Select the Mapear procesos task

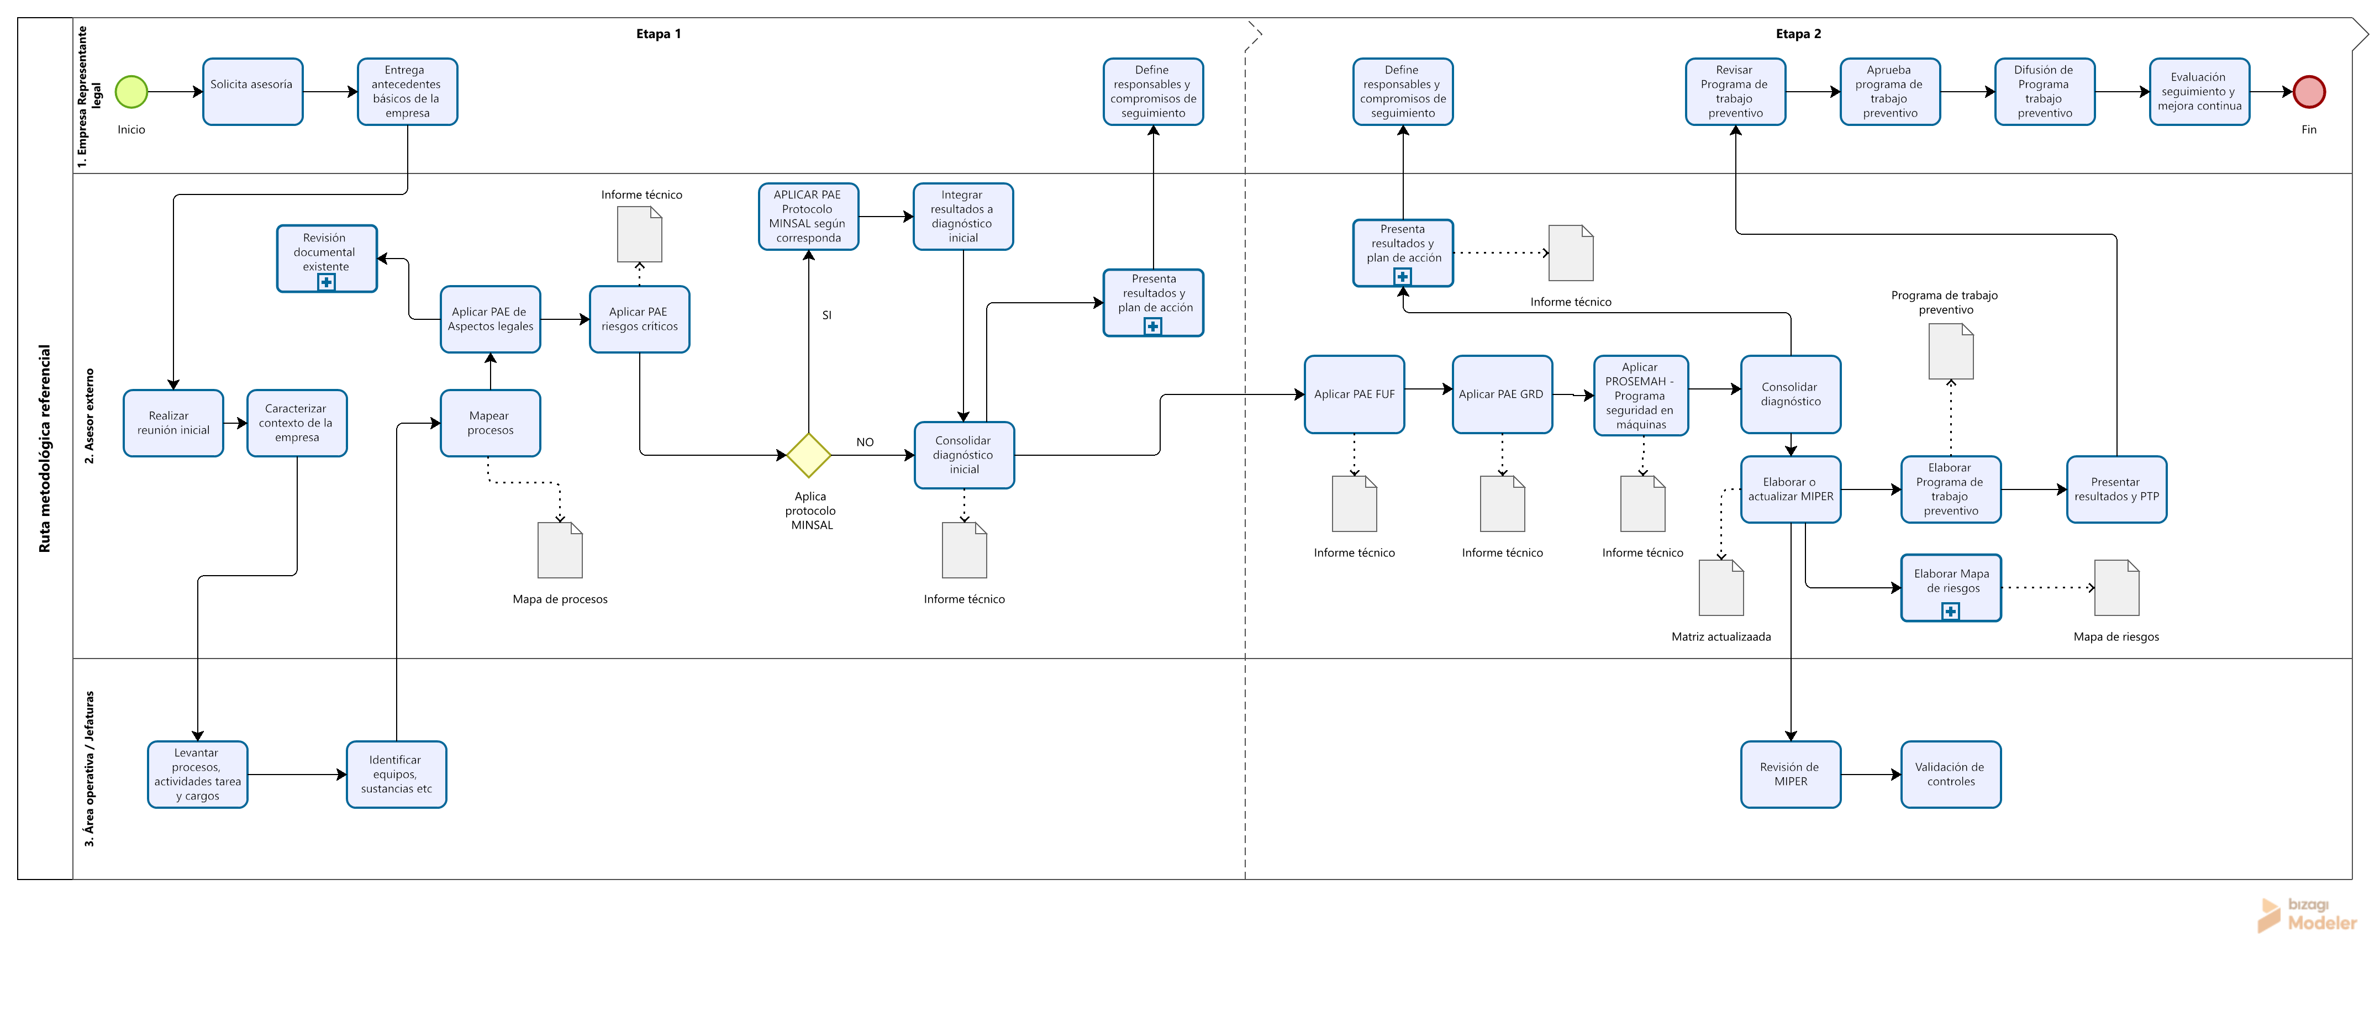point(491,423)
